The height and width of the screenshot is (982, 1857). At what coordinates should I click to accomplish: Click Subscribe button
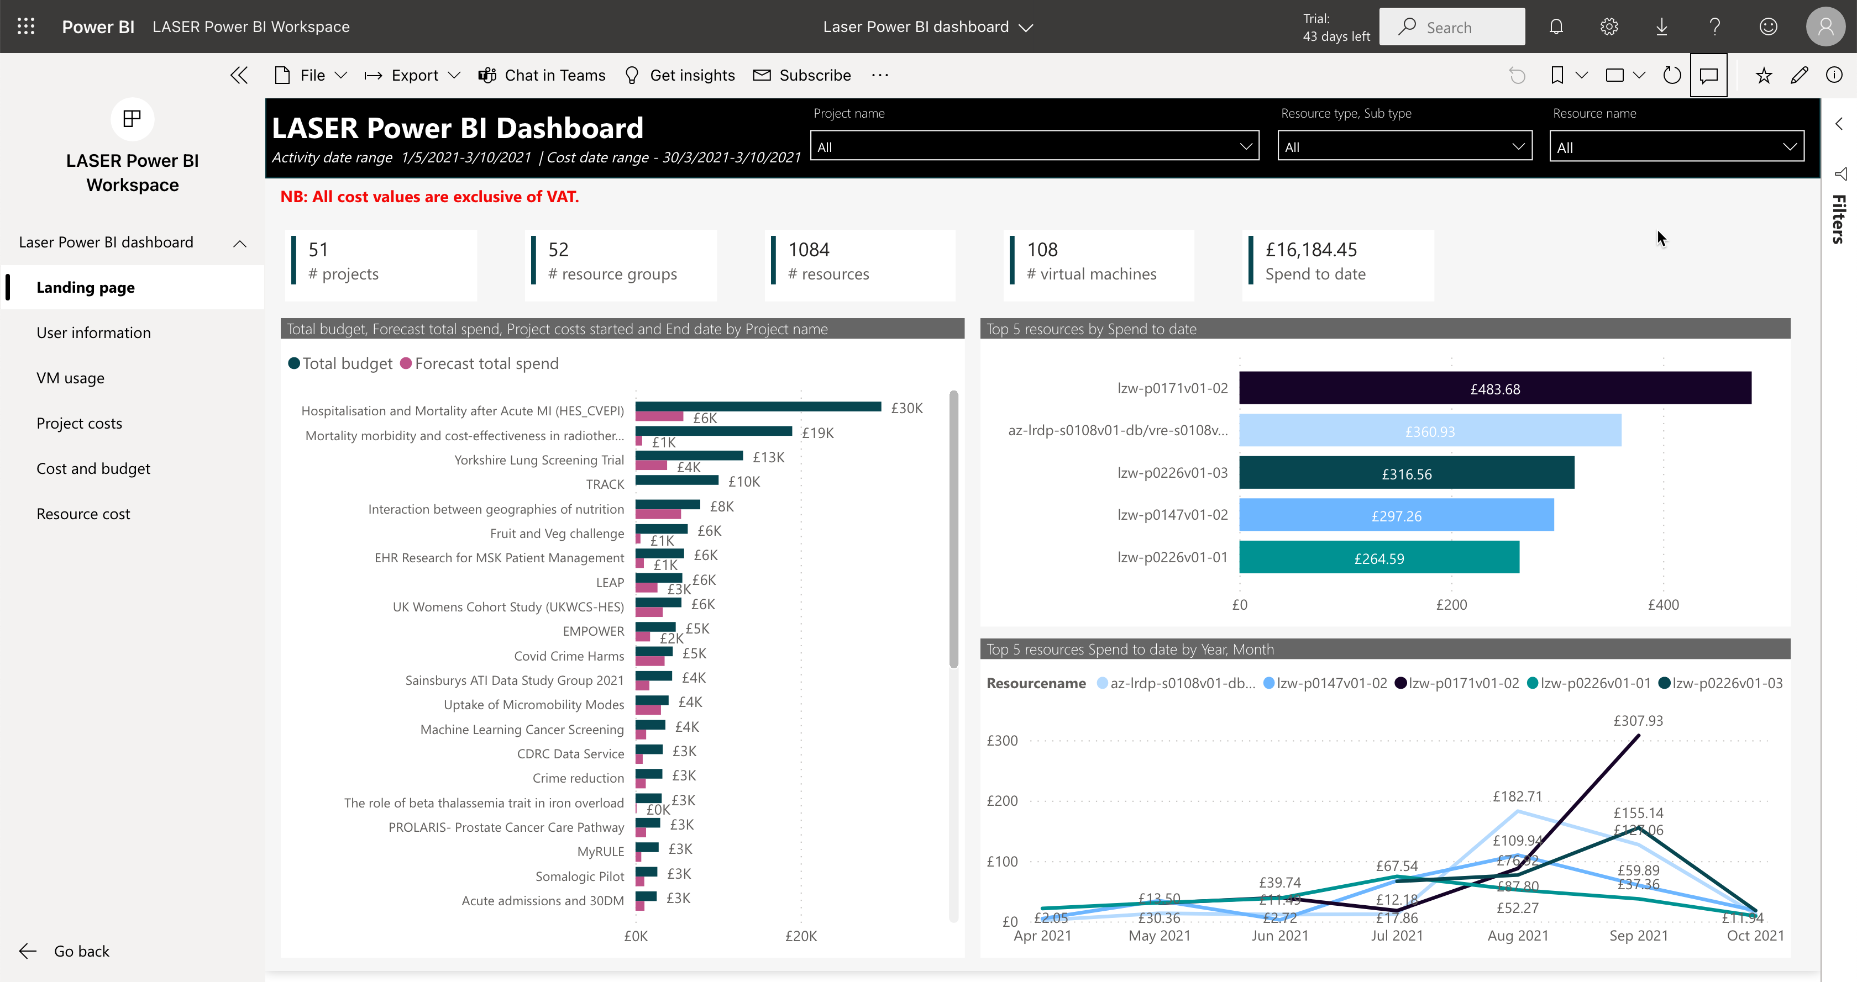(801, 75)
